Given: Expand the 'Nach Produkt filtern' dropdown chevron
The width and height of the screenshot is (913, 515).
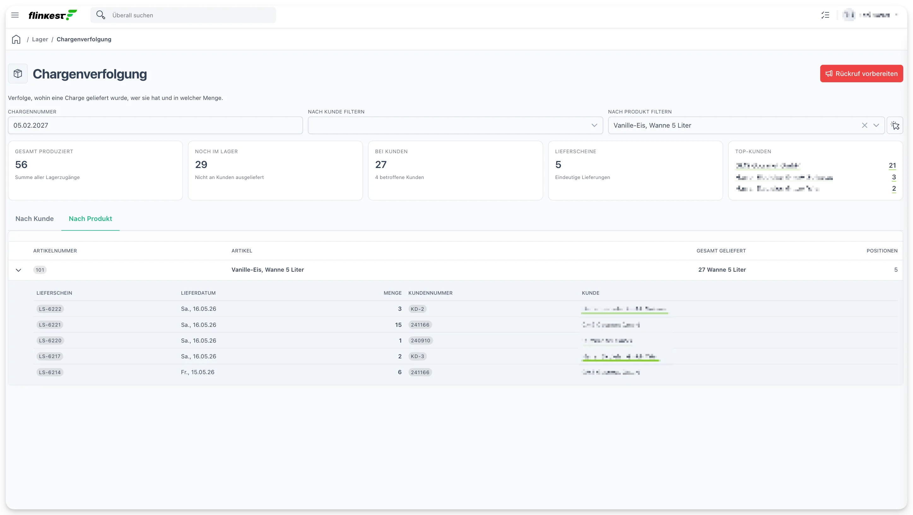Looking at the screenshot, I should tap(876, 125).
